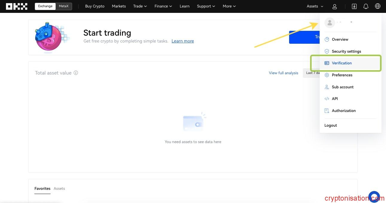
Task: Click the globe language icon
Action: [378, 6]
